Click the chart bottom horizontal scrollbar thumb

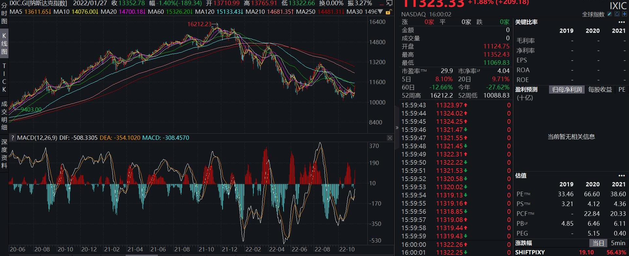pos(142,255)
